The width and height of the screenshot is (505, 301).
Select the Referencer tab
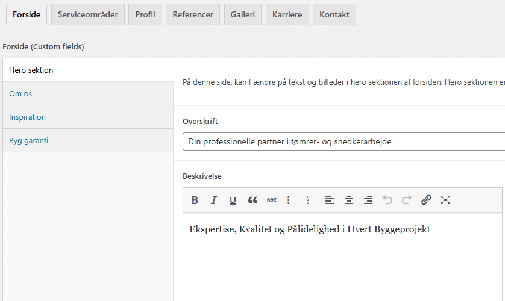point(193,14)
